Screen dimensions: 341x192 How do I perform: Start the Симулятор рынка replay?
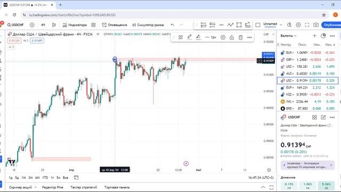(148, 25)
